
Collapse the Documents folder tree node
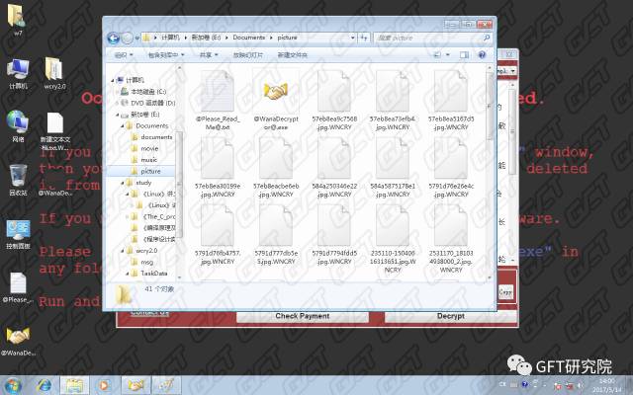pos(128,125)
